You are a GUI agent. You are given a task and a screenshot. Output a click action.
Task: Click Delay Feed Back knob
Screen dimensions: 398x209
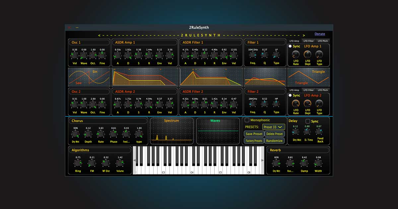319,132
